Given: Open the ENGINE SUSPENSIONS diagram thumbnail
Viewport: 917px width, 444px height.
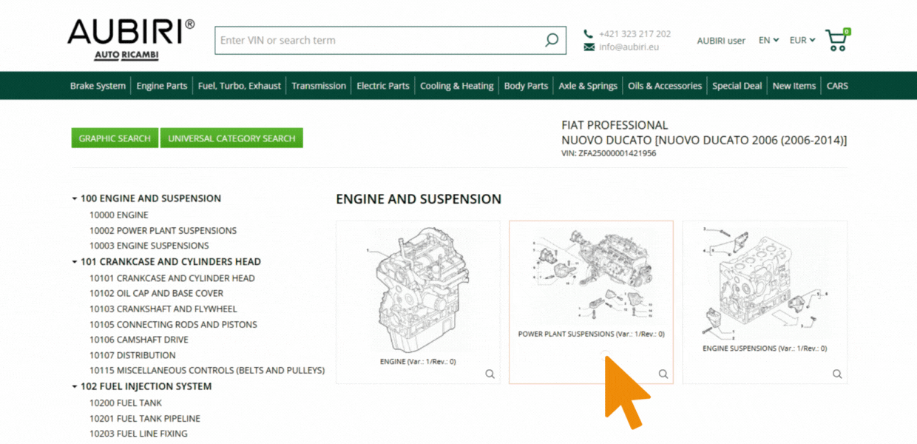Looking at the screenshot, I should click(x=765, y=302).
